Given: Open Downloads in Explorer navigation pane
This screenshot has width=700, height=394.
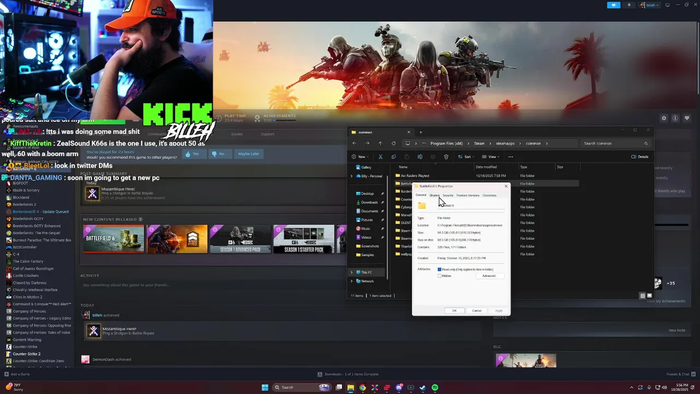Looking at the screenshot, I should (369, 202).
